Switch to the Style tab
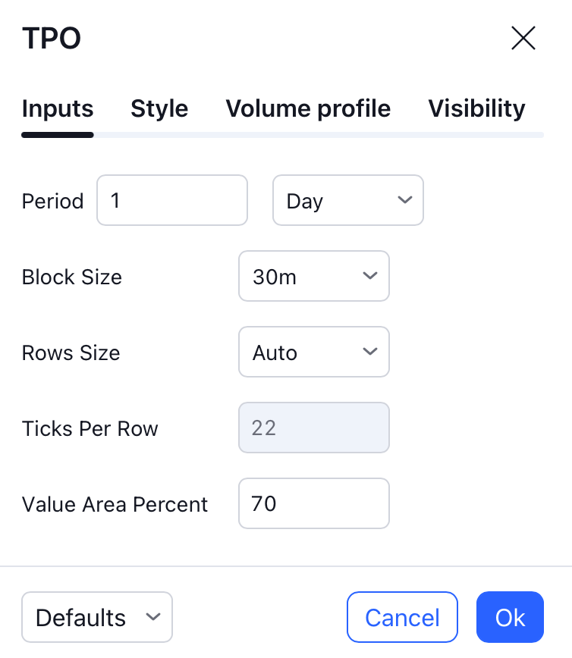The height and width of the screenshot is (658, 572). pyautogui.click(x=159, y=108)
